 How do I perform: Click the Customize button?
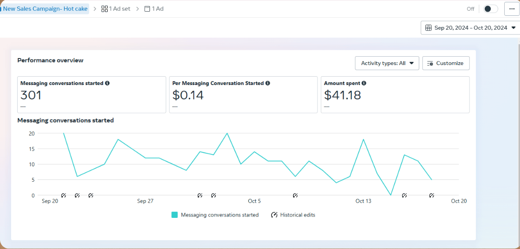point(446,63)
